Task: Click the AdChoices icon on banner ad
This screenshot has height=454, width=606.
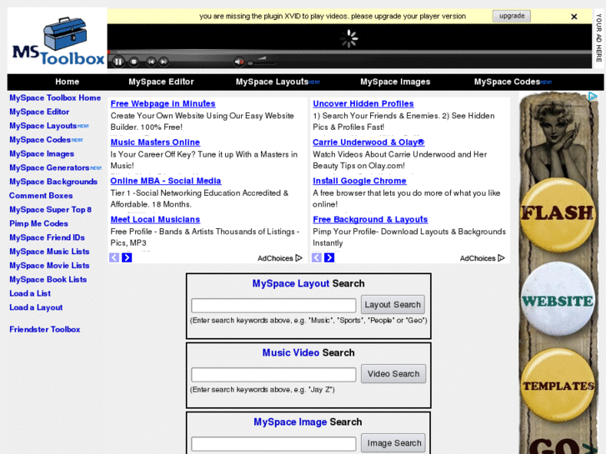Action: [593, 96]
